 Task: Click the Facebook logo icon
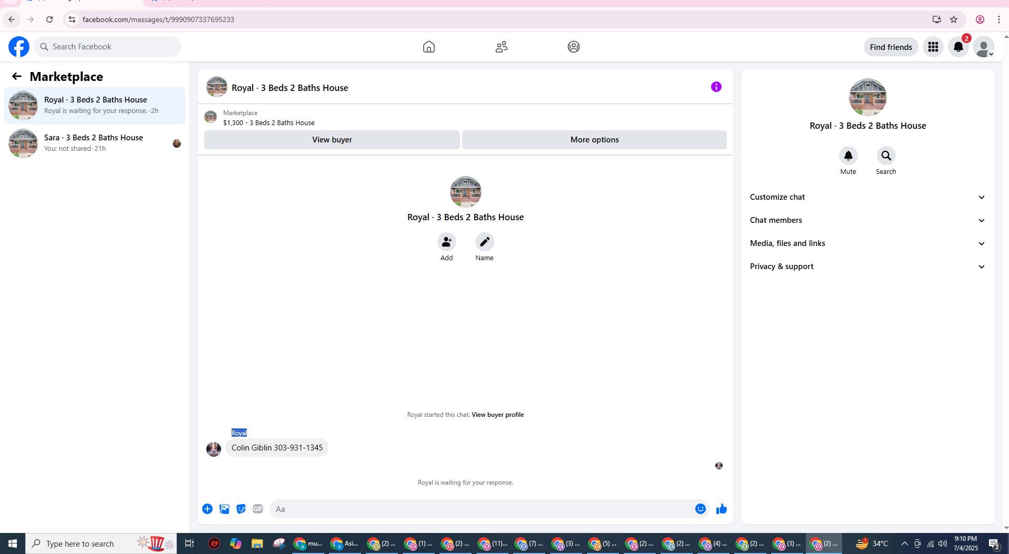[x=19, y=47]
